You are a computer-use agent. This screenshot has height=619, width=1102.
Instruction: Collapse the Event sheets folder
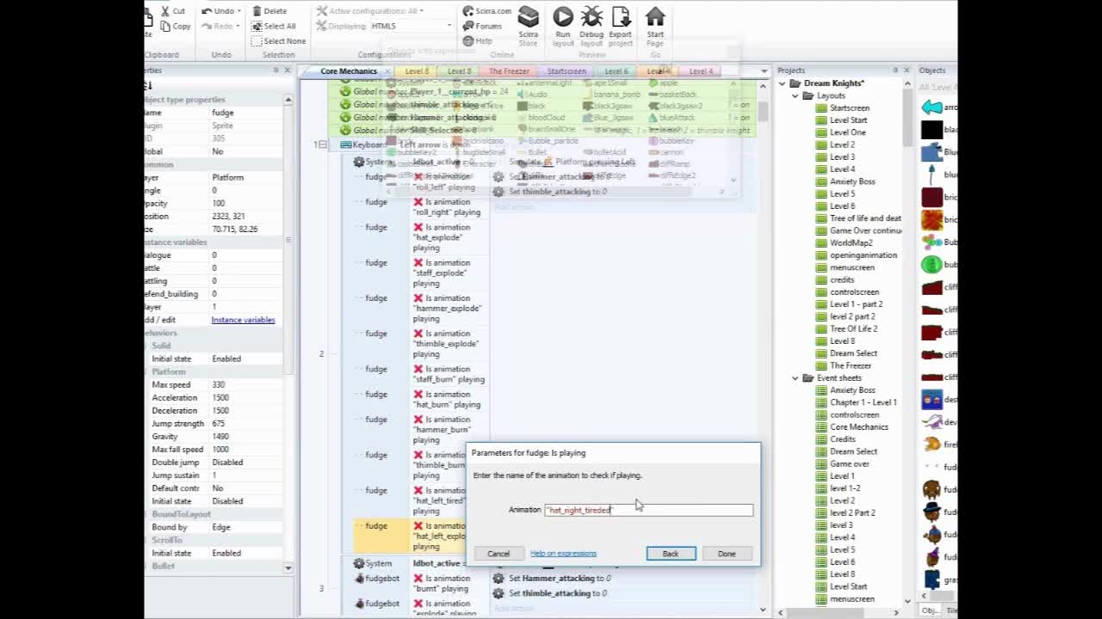point(796,377)
